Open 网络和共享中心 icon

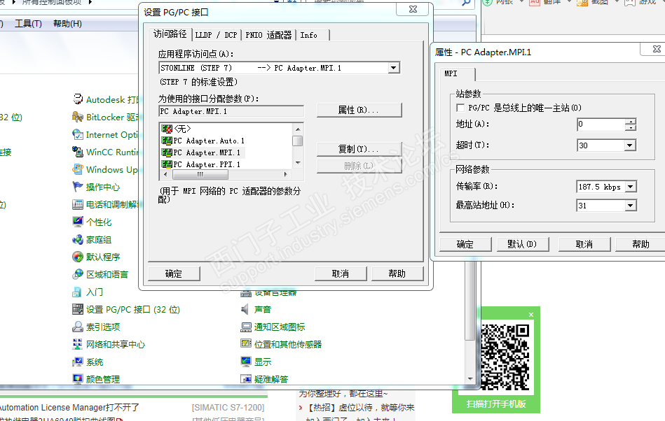(x=78, y=344)
